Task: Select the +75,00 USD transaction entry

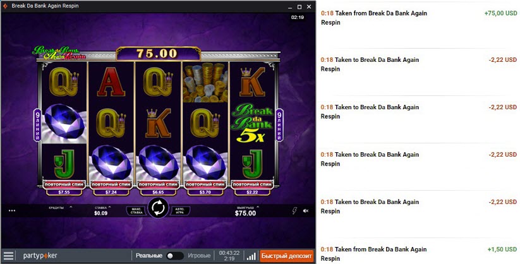Action: coord(419,18)
